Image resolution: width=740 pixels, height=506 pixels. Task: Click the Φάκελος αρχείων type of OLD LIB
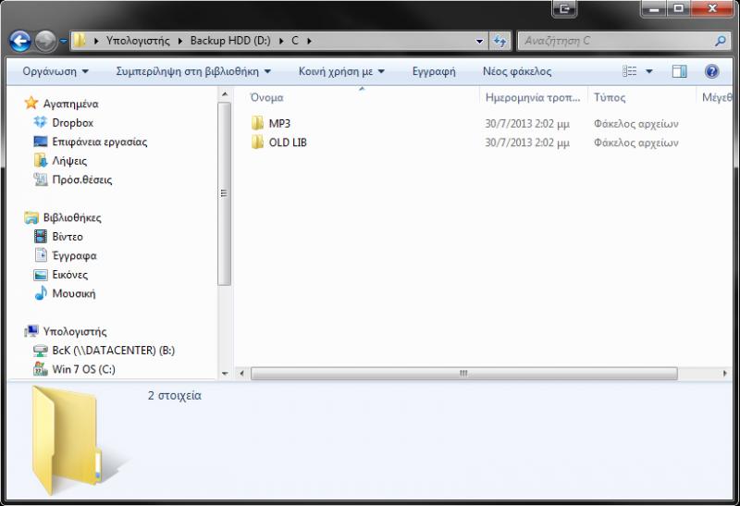point(635,142)
